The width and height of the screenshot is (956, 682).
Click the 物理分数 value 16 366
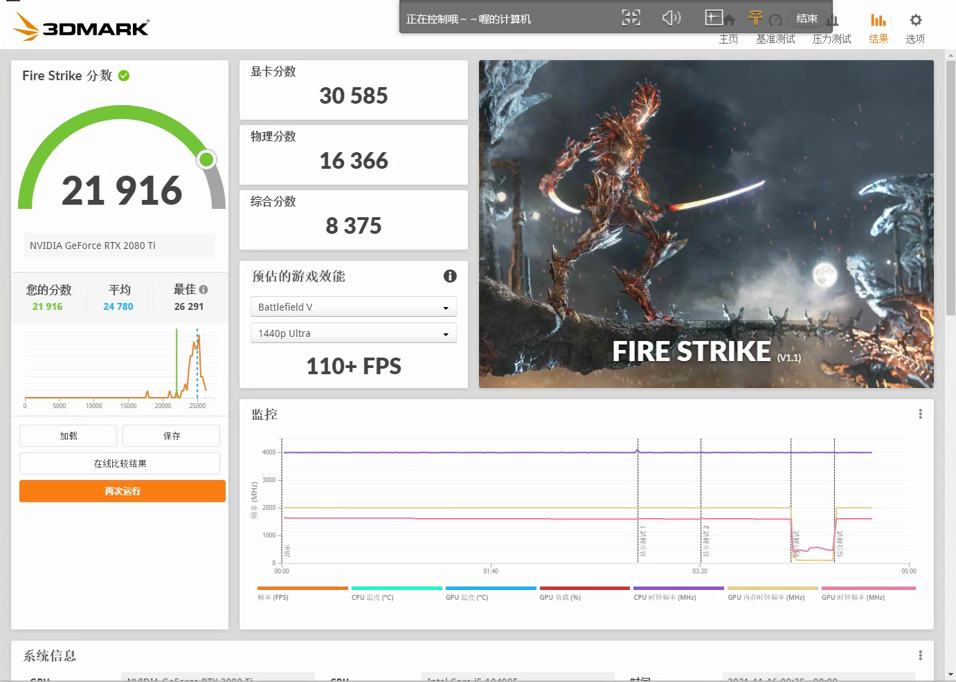pyautogui.click(x=354, y=160)
